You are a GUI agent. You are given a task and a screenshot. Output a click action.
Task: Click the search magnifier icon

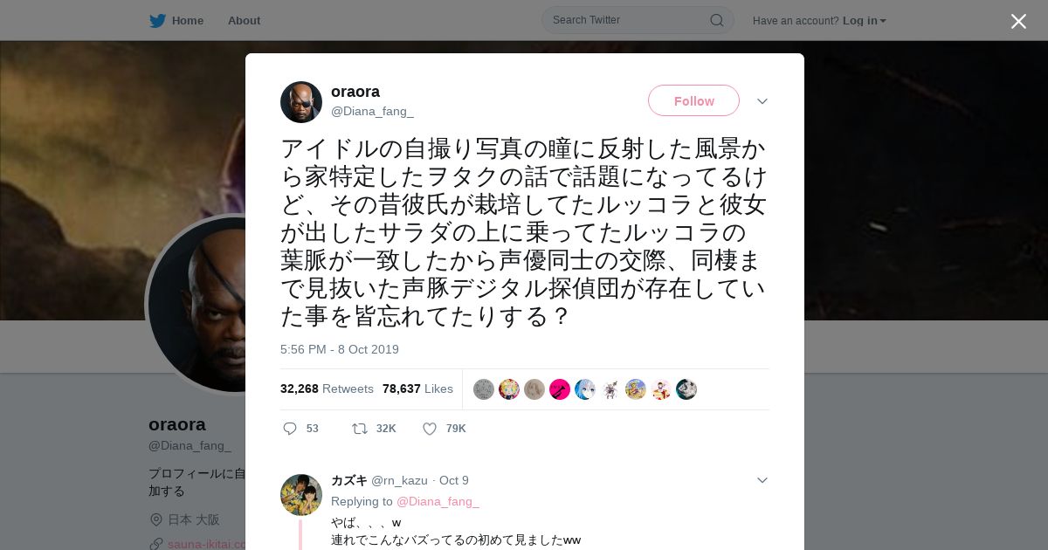pyautogui.click(x=716, y=20)
